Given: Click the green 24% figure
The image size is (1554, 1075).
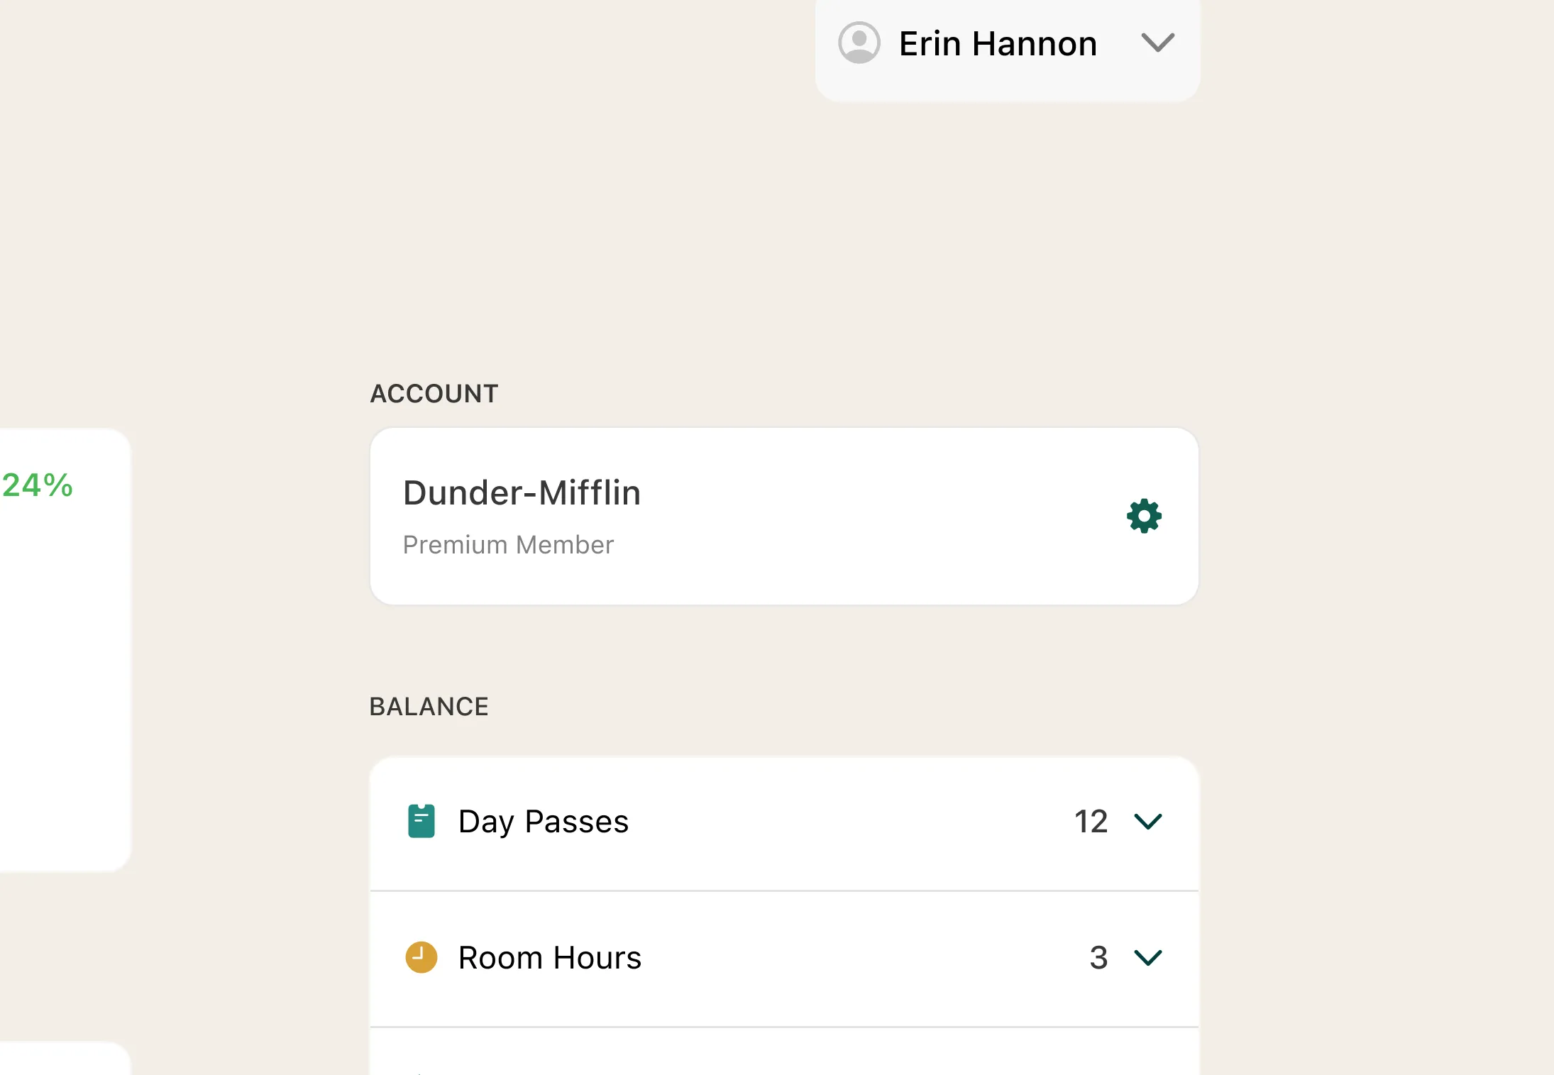Looking at the screenshot, I should click(38, 485).
